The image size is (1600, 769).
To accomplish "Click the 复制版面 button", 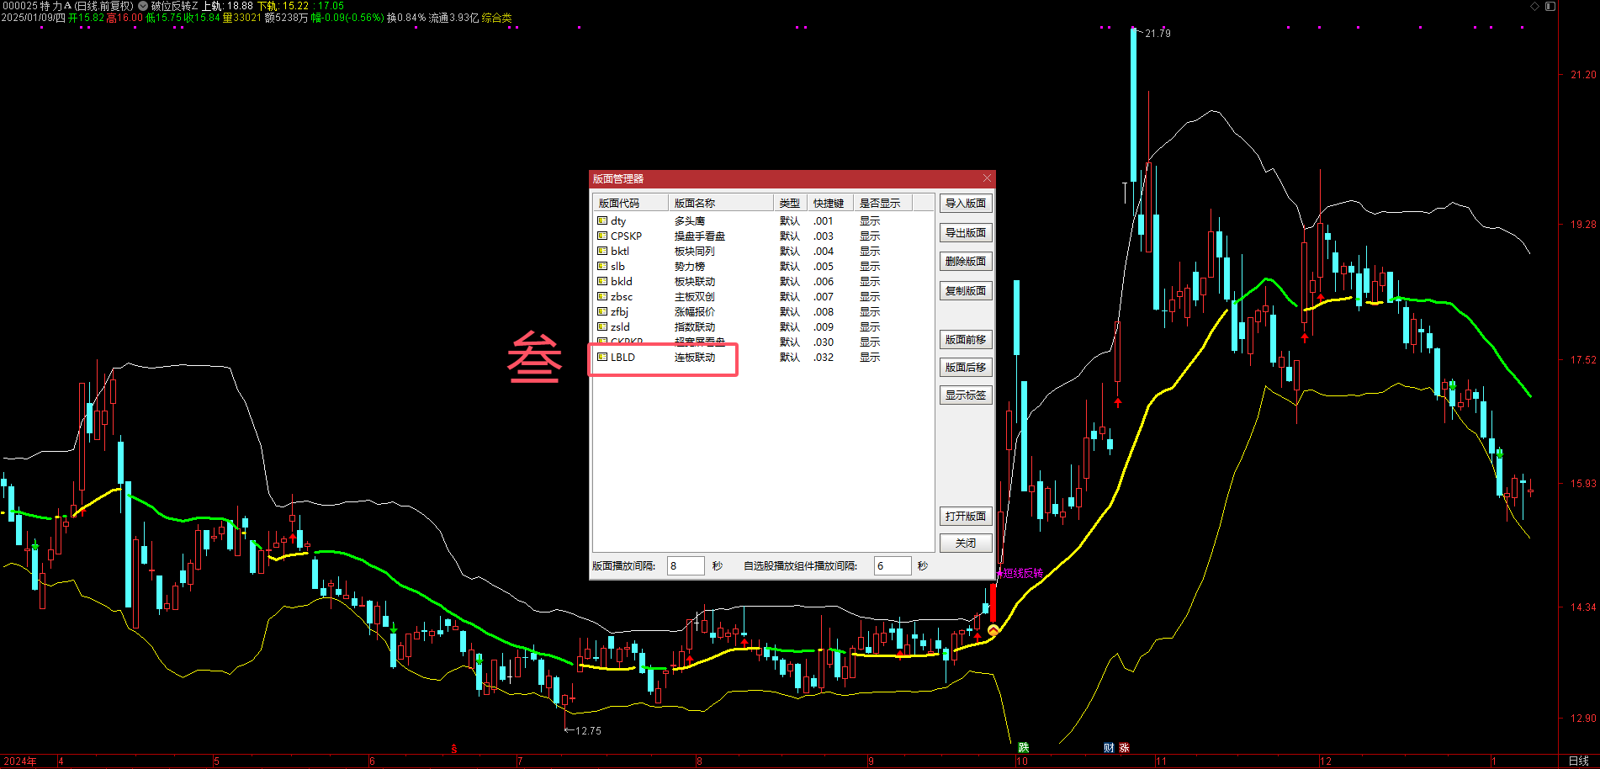I will tap(966, 291).
